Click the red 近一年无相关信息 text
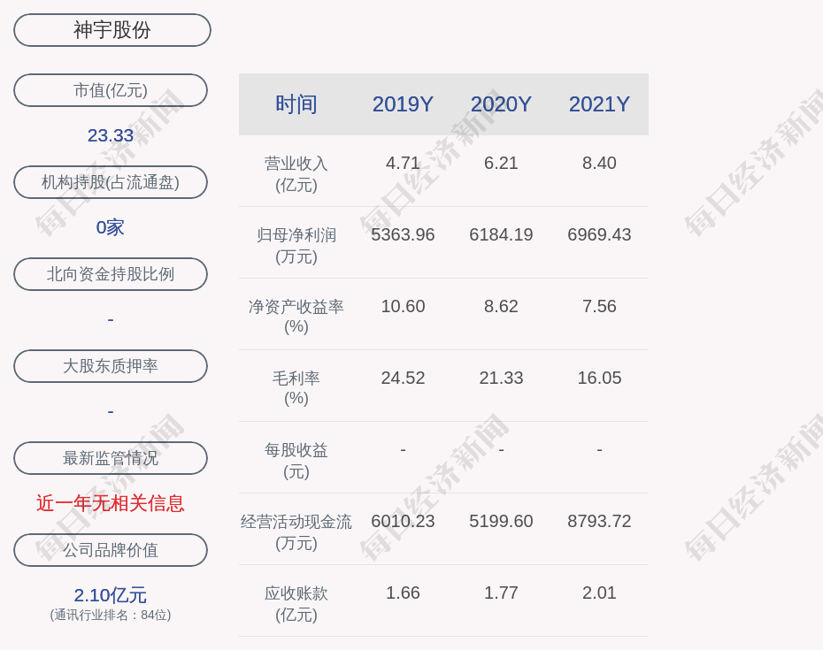The height and width of the screenshot is (650, 823). click(111, 503)
